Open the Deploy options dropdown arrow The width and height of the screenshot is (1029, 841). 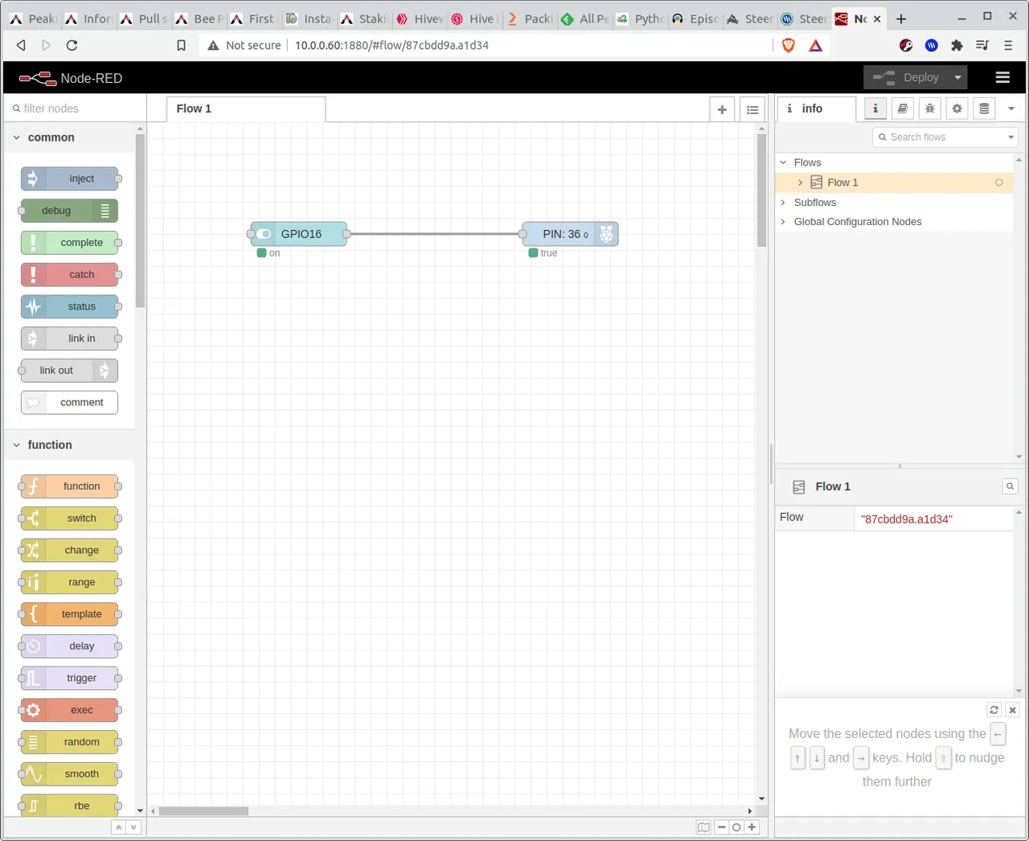pos(957,77)
